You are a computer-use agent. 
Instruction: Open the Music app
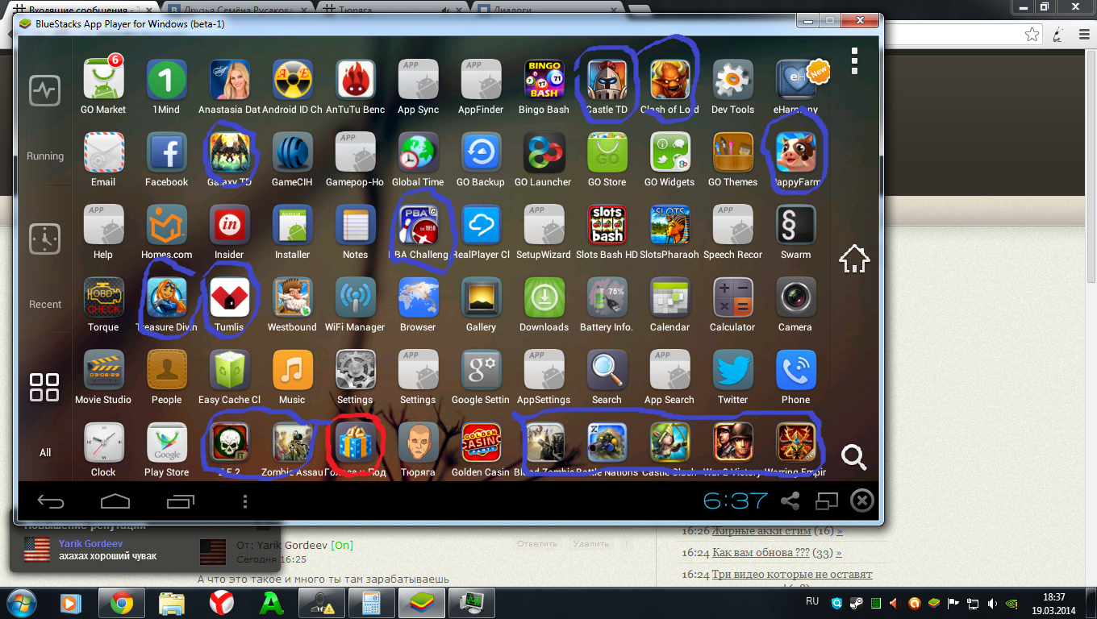[x=292, y=370]
